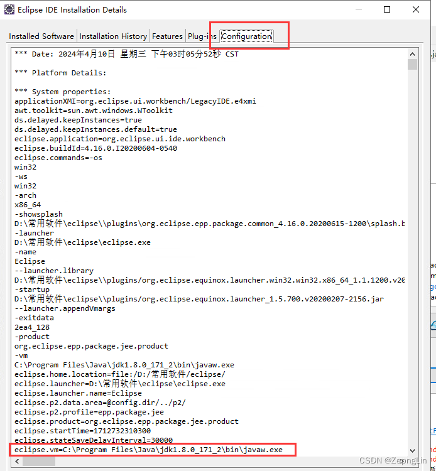Click the eclipse.p2.profile=epp.package.jee line
Image resolution: width=436 pixels, height=471 pixels.
click(89, 412)
